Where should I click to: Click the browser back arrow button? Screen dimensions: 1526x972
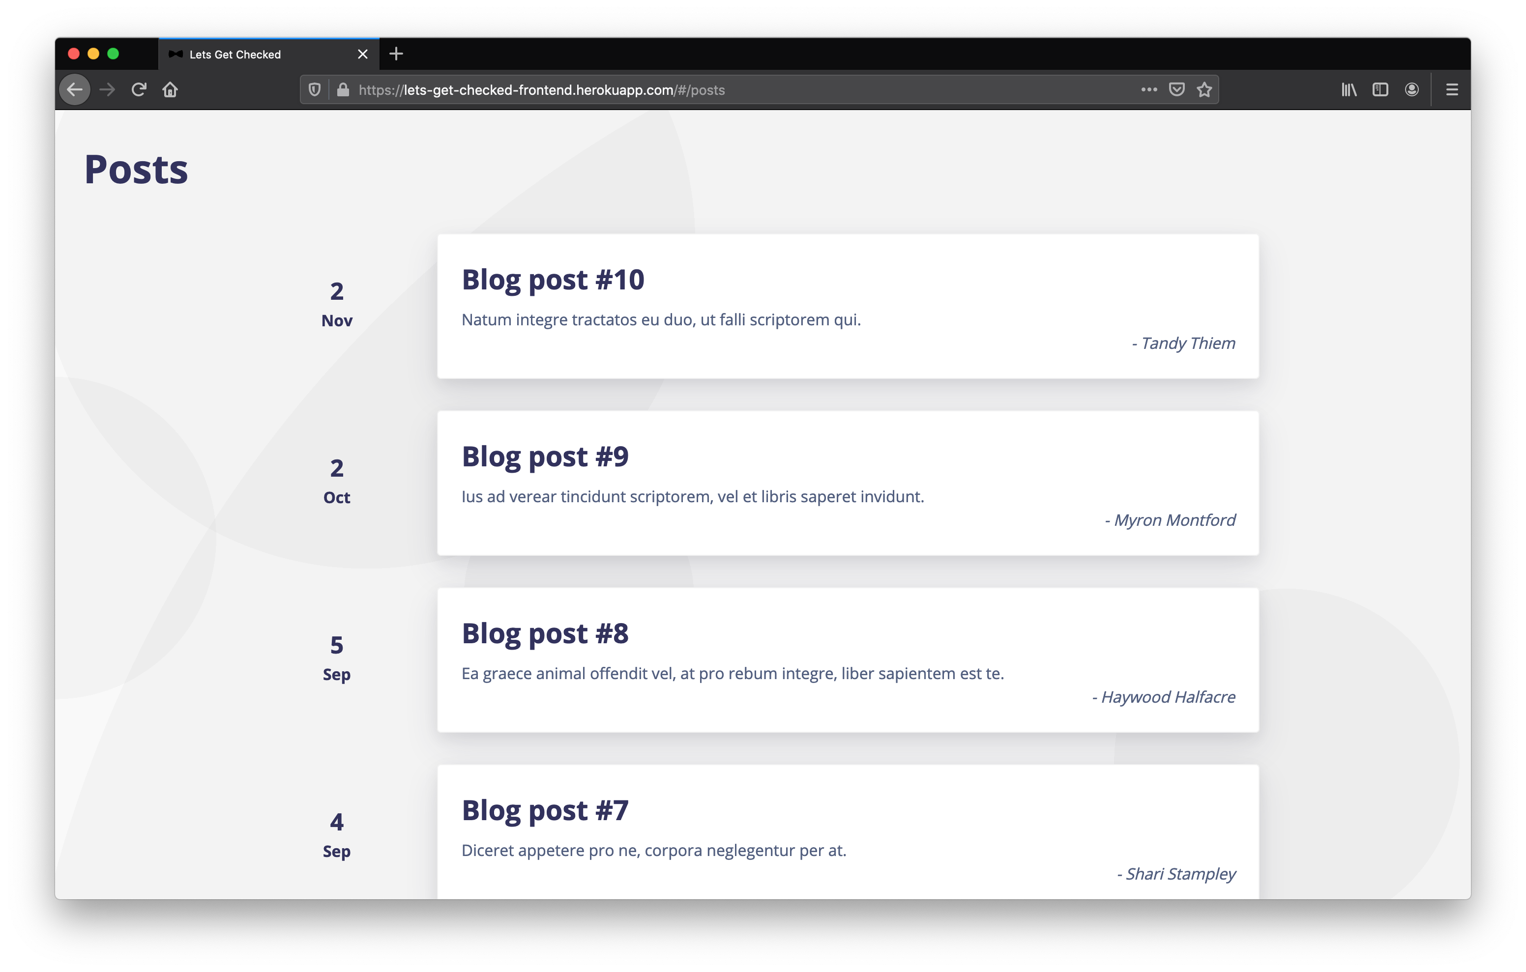tap(75, 89)
